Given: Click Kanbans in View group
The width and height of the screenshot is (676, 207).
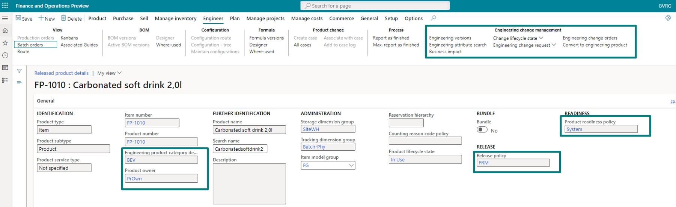Looking at the screenshot, I should [69, 38].
